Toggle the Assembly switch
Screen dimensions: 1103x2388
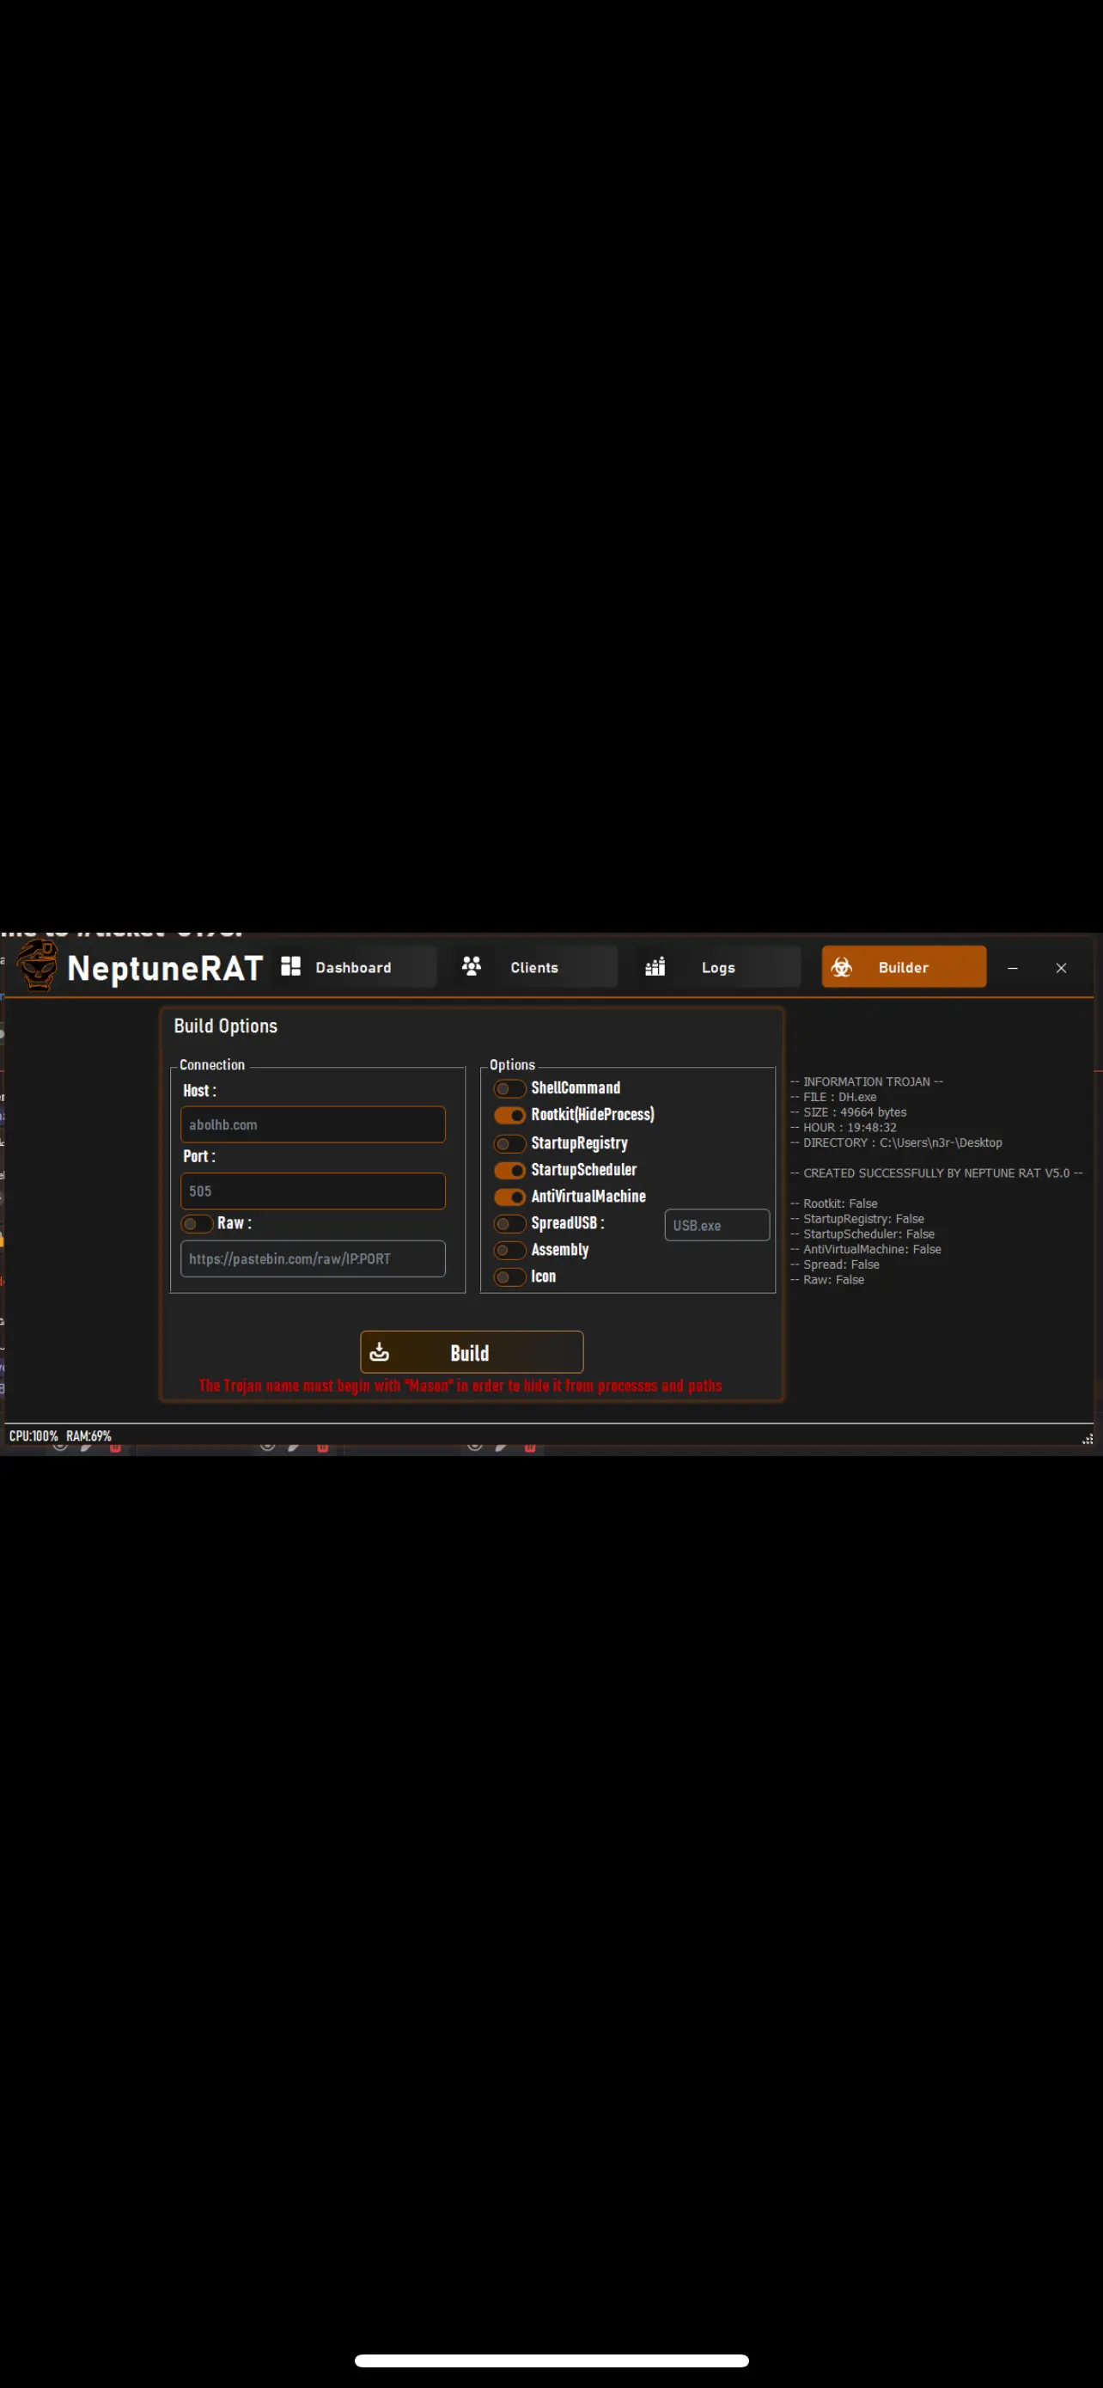click(509, 1251)
